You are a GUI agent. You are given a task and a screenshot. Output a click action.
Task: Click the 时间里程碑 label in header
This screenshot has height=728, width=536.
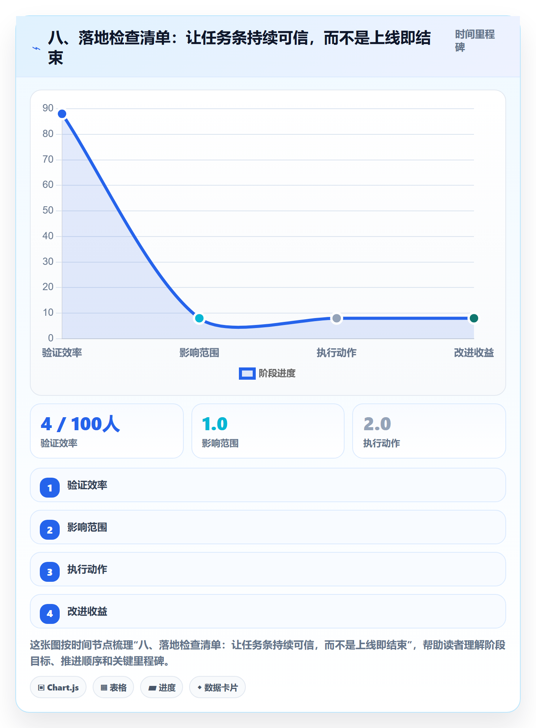coord(475,41)
